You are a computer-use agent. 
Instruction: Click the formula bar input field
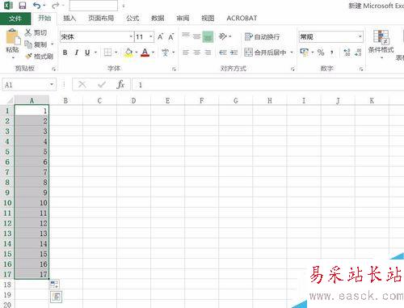pyautogui.click(x=268, y=85)
